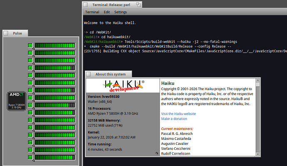The width and height of the screenshot is (287, 166).
Task: Open the Terminal menu
Action: pos(92,12)
